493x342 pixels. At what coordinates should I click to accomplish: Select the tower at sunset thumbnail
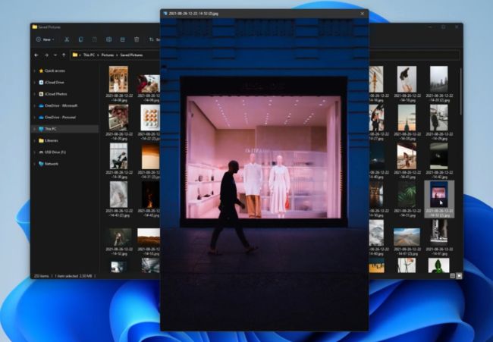pyautogui.click(x=407, y=118)
